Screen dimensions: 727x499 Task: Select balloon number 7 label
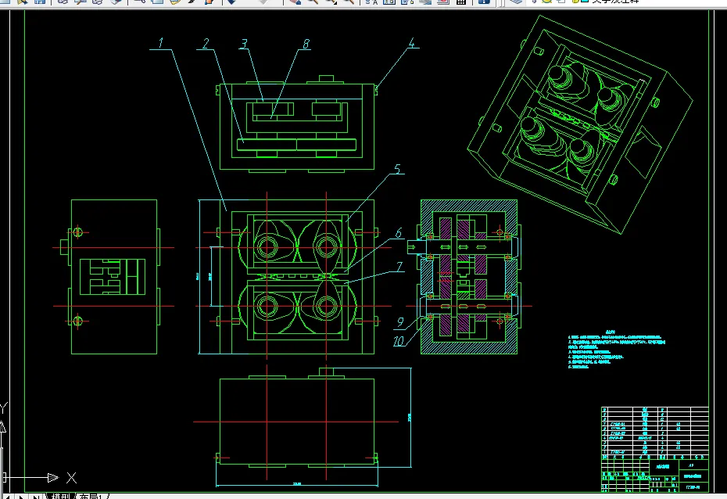click(x=399, y=267)
